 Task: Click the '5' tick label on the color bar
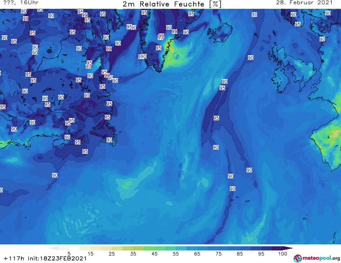click(x=69, y=254)
